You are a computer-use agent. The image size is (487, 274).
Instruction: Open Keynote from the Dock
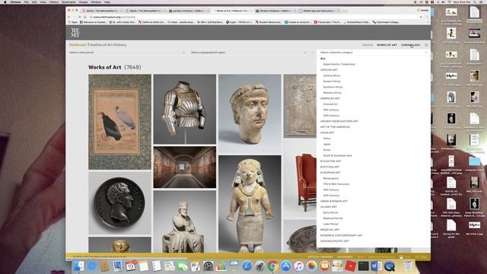(x=234, y=266)
